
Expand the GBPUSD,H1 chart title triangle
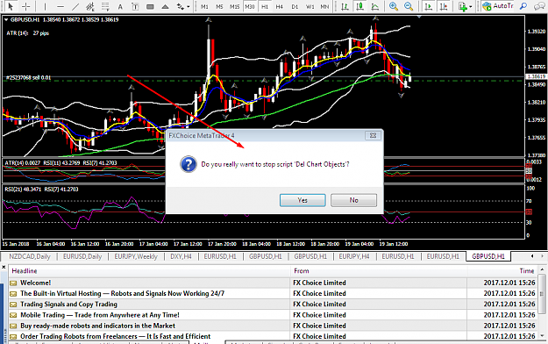[6, 20]
